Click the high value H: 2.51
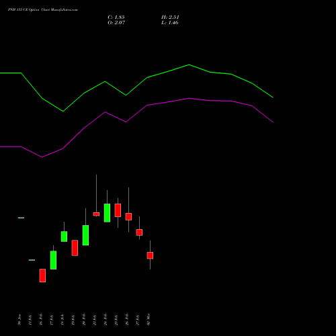Screen dimensions: 336x336 (170, 17)
